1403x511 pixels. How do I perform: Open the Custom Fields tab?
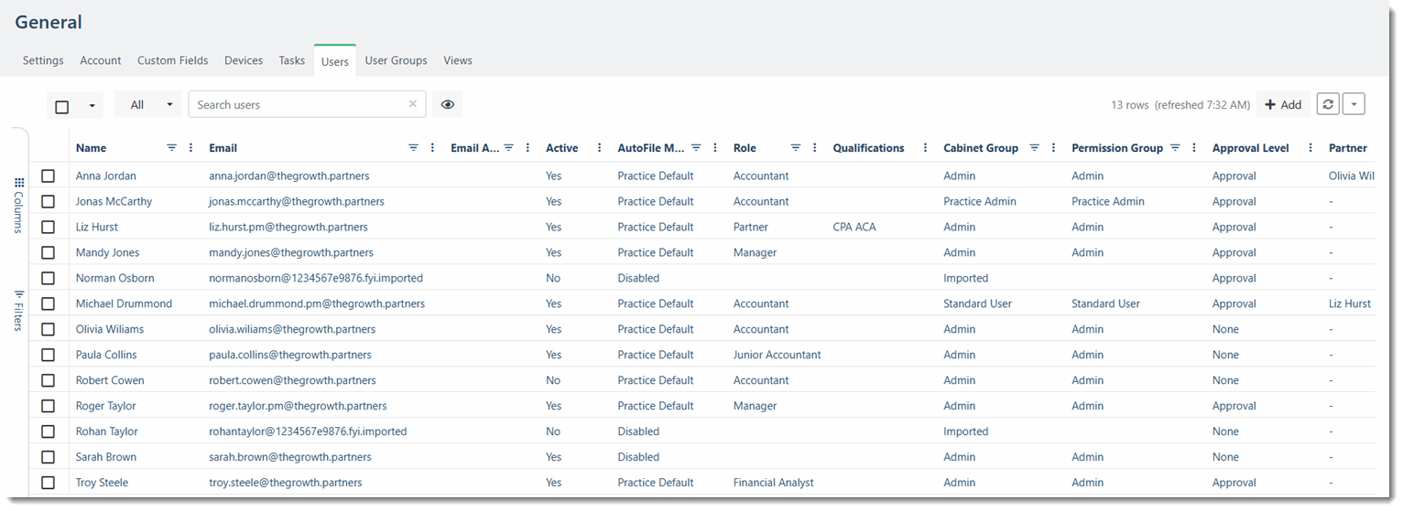(173, 60)
